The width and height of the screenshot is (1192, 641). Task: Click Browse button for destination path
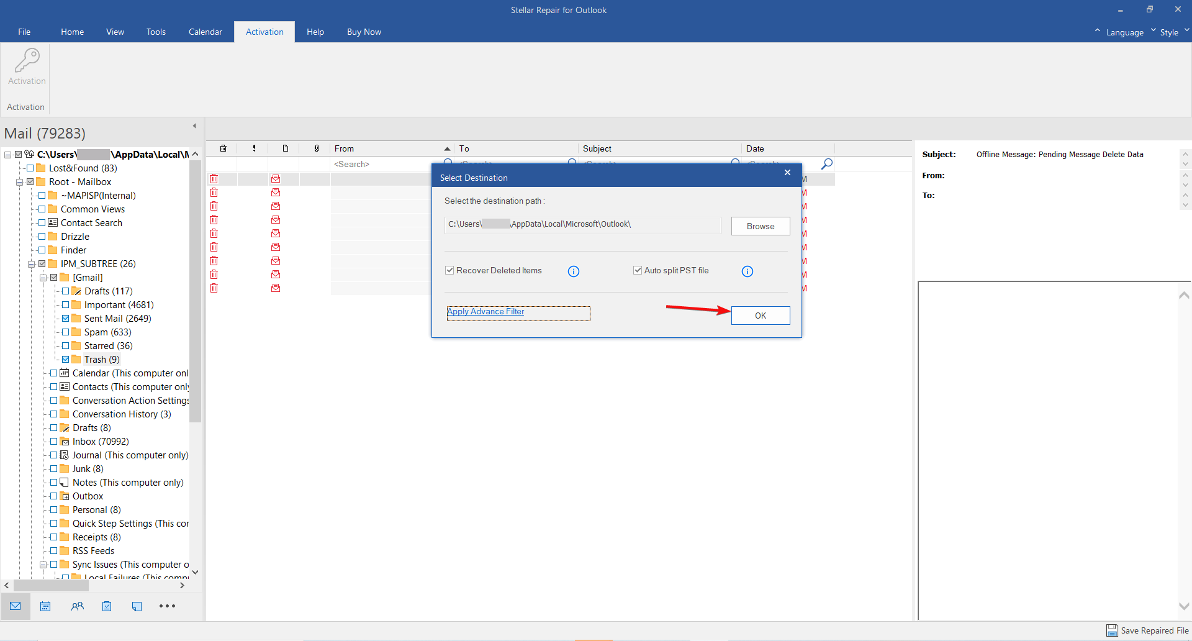761,226
